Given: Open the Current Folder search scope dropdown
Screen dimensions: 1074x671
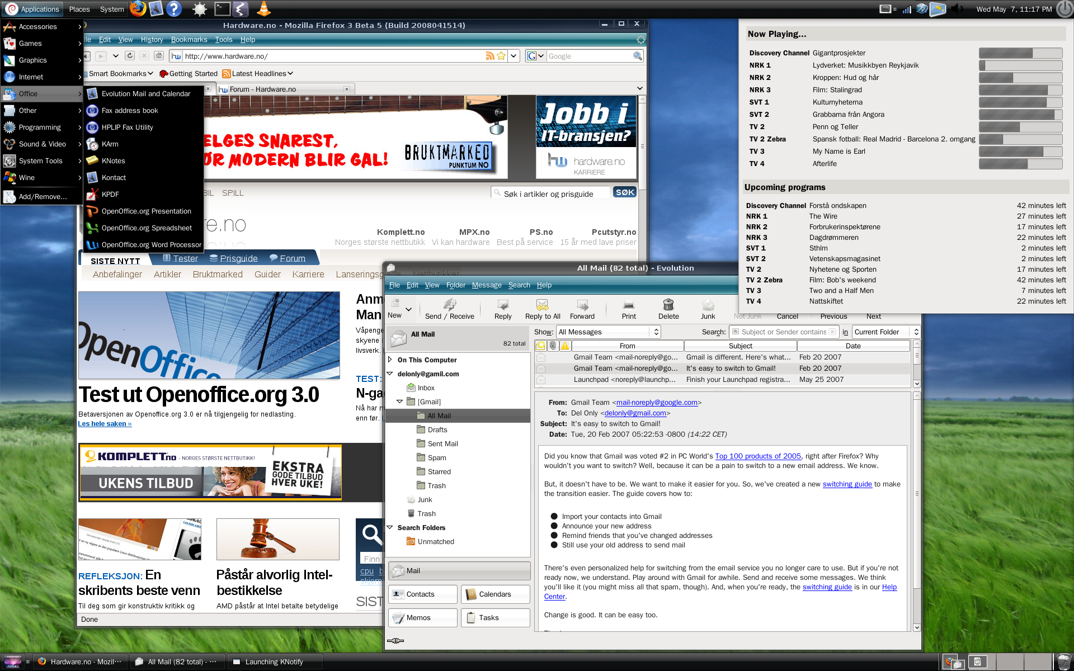Looking at the screenshot, I should (885, 332).
